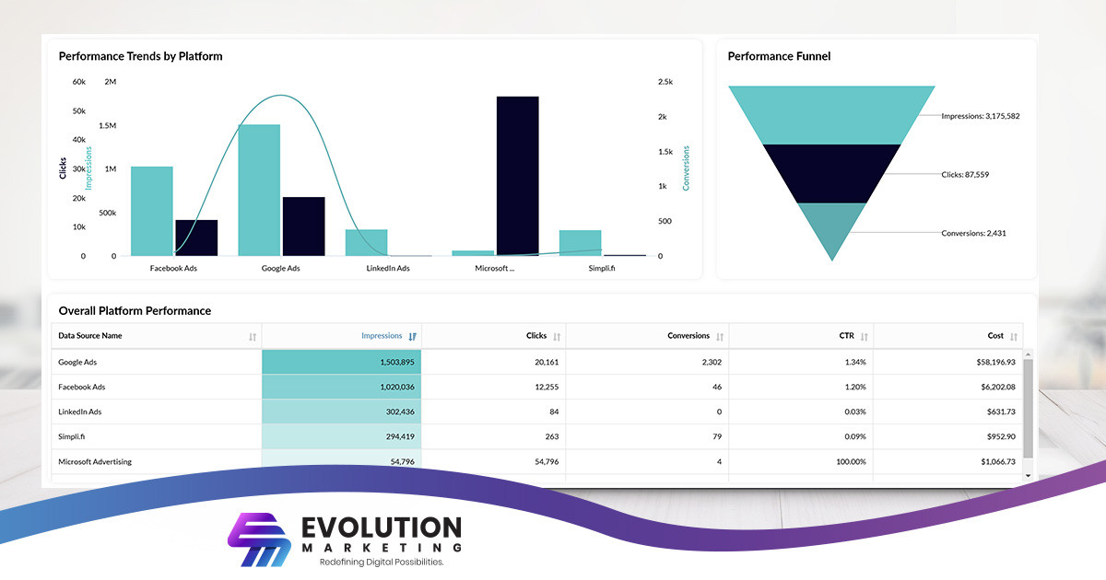Sort the table by Data Source Name
The height and width of the screenshot is (580, 1106).
pyautogui.click(x=253, y=335)
